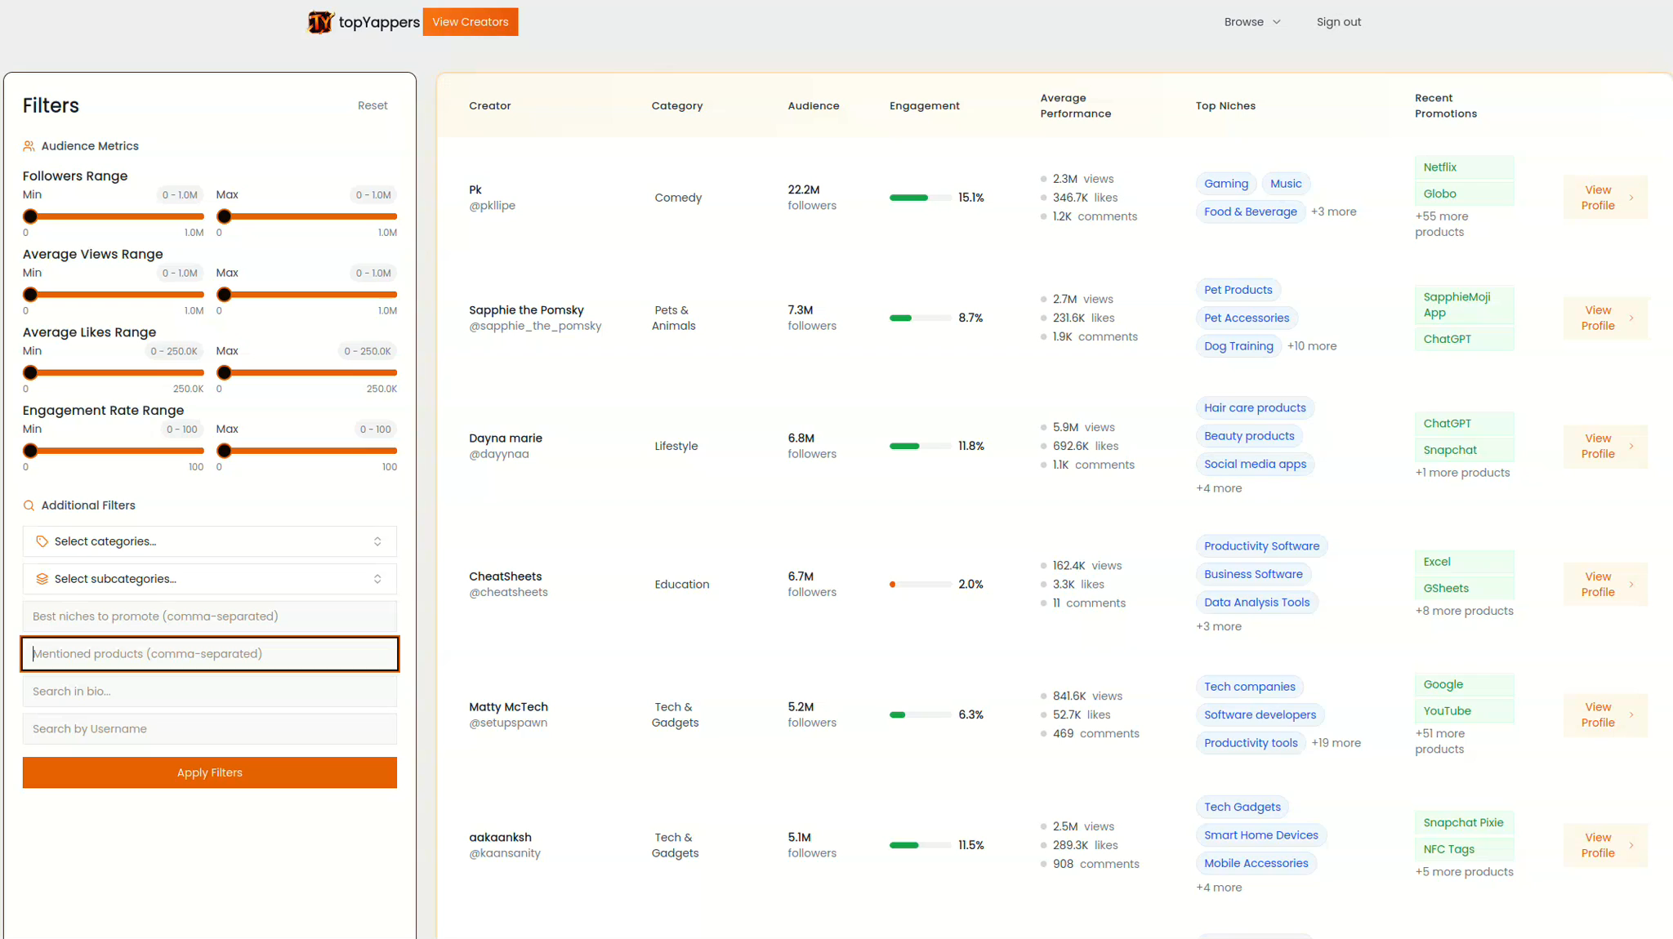Open the Select subcategories dropdown
This screenshot has height=939, width=1673.
[210, 579]
